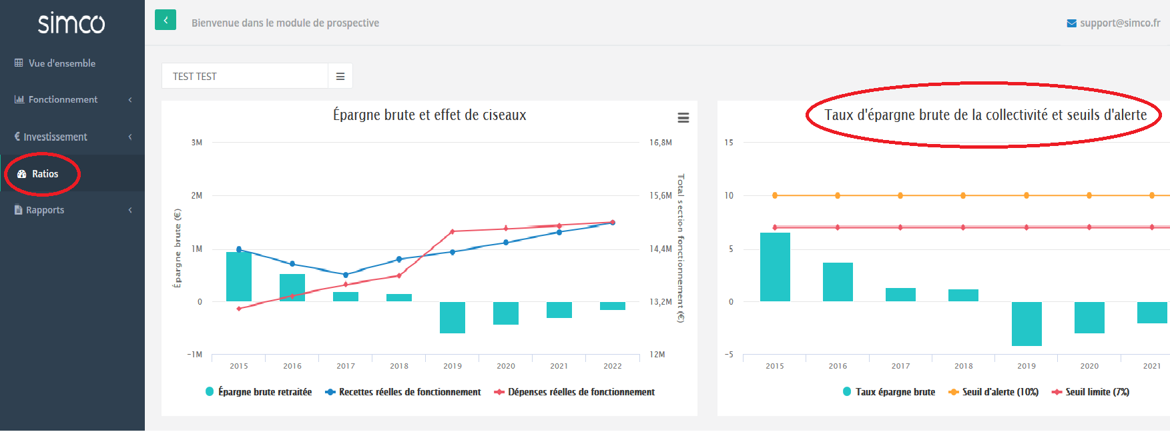Screen dimensions: 1170x432
Task: Click the Simco logo
Action: pos(71,23)
